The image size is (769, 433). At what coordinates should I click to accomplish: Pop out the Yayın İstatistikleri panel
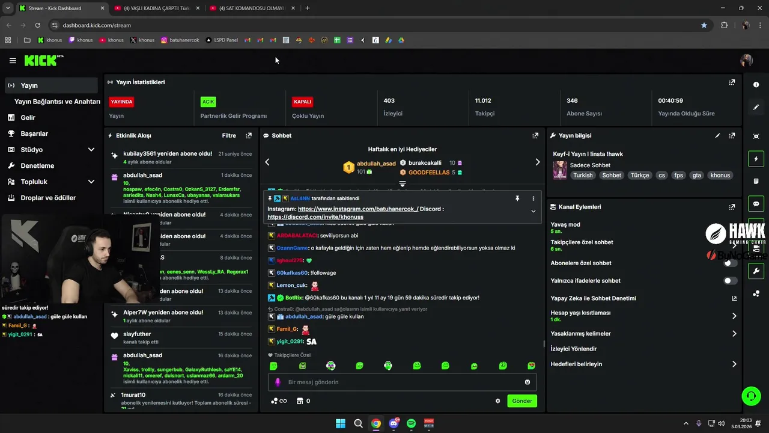[732, 82]
